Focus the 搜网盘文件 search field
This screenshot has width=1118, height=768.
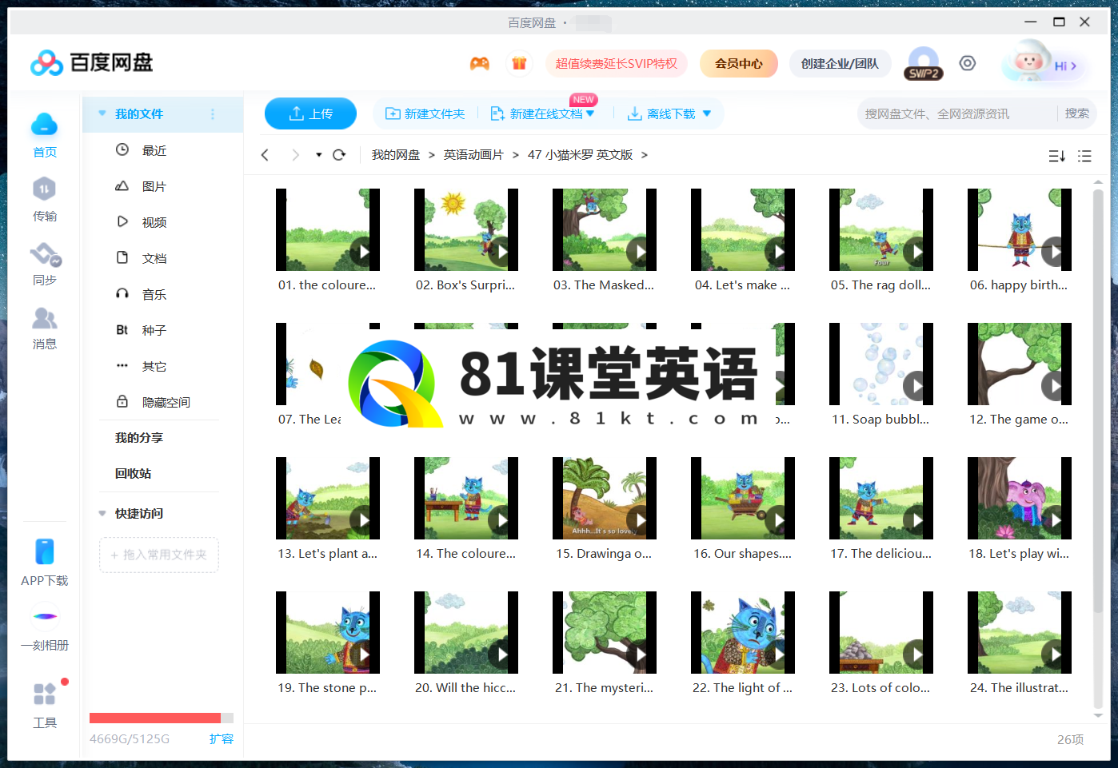tap(958, 113)
